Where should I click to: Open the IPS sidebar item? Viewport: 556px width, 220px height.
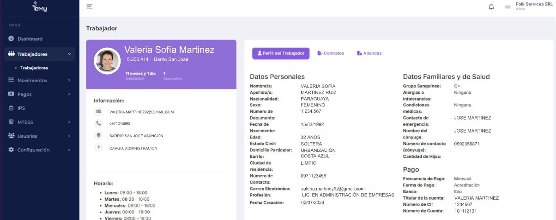coord(21,108)
